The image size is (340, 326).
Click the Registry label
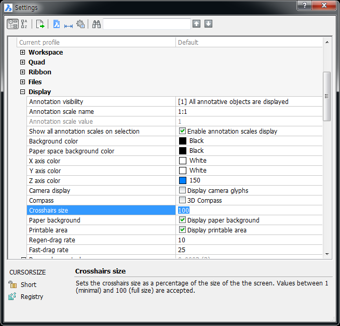[32, 296]
